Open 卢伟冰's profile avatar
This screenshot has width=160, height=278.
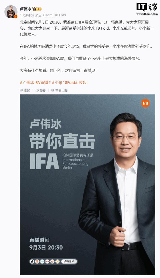pos(11,12)
